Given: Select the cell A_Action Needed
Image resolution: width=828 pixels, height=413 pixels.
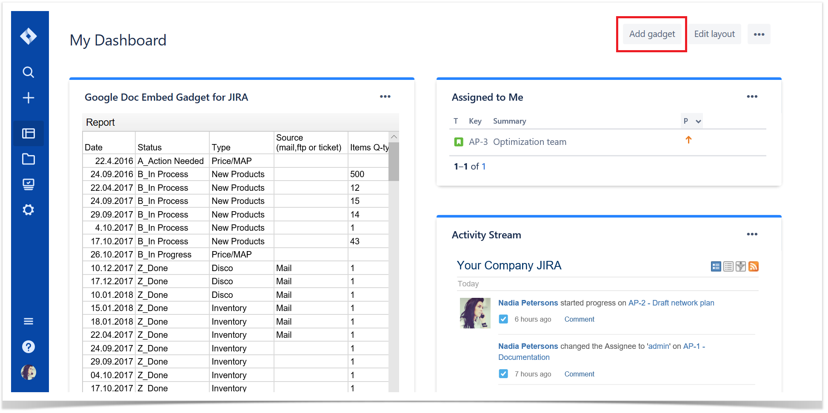Looking at the screenshot, I should pyautogui.click(x=172, y=161).
